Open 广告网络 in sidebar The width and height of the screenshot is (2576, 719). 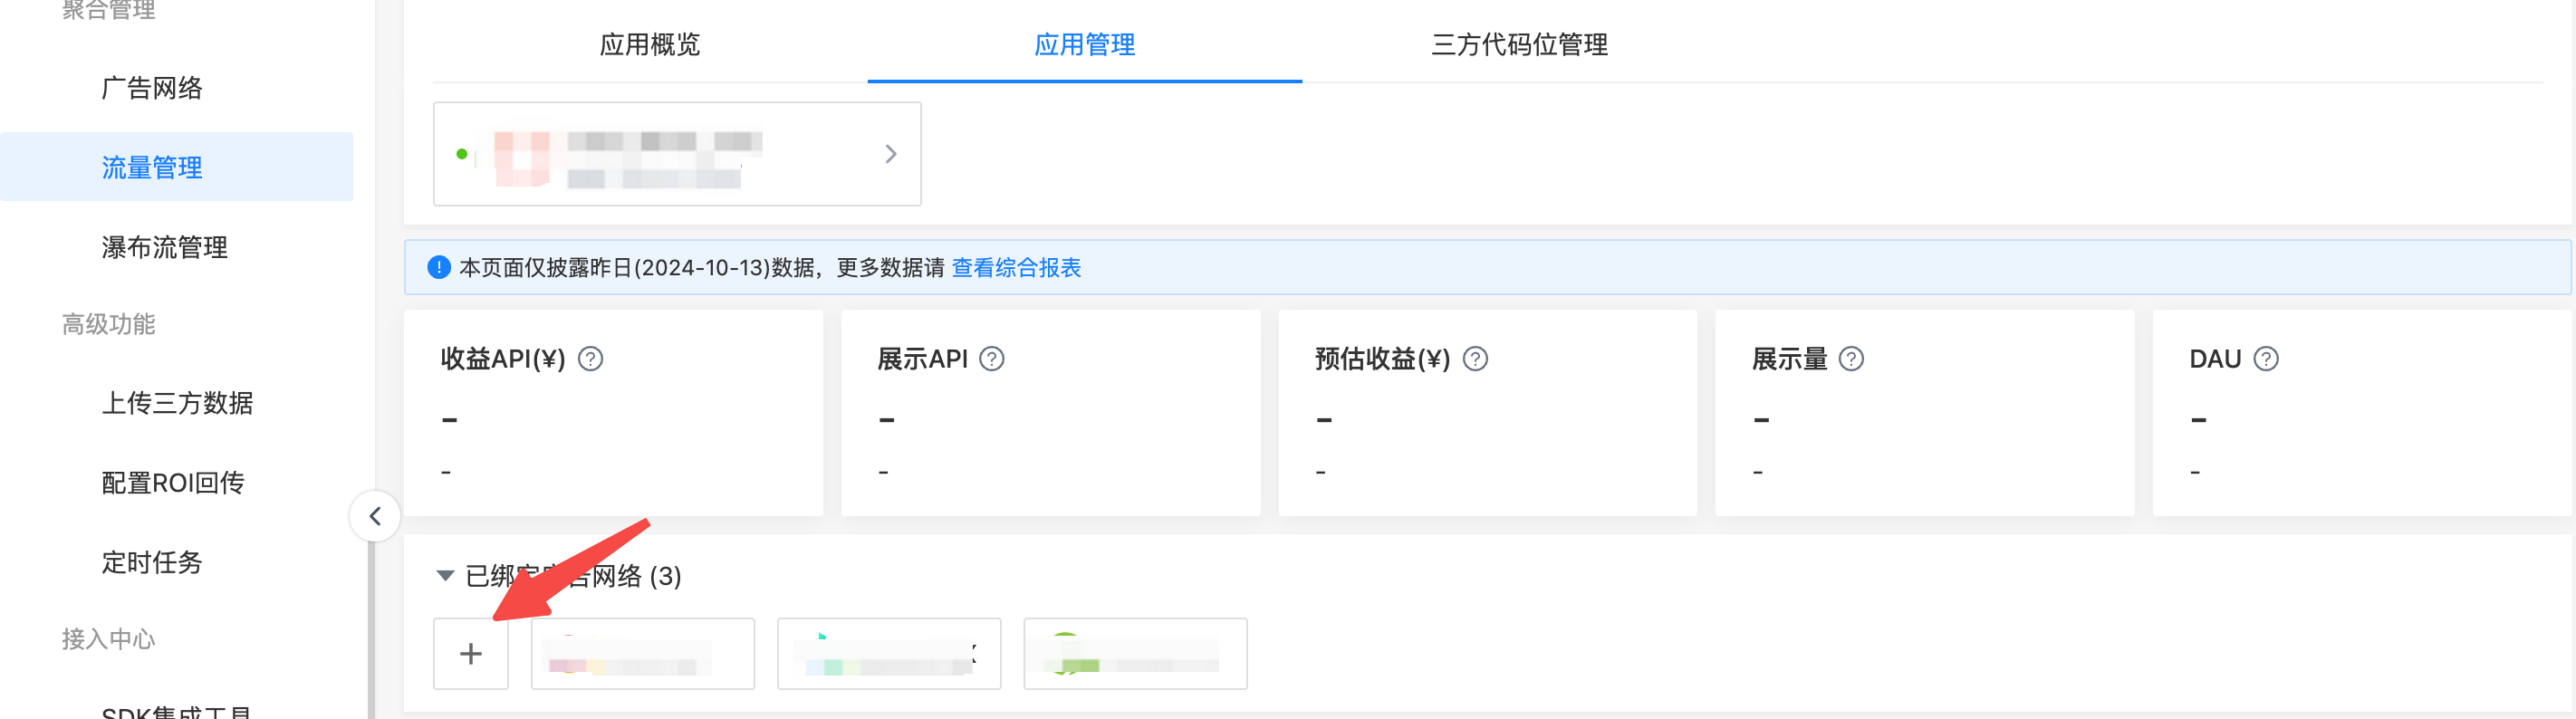tap(152, 88)
